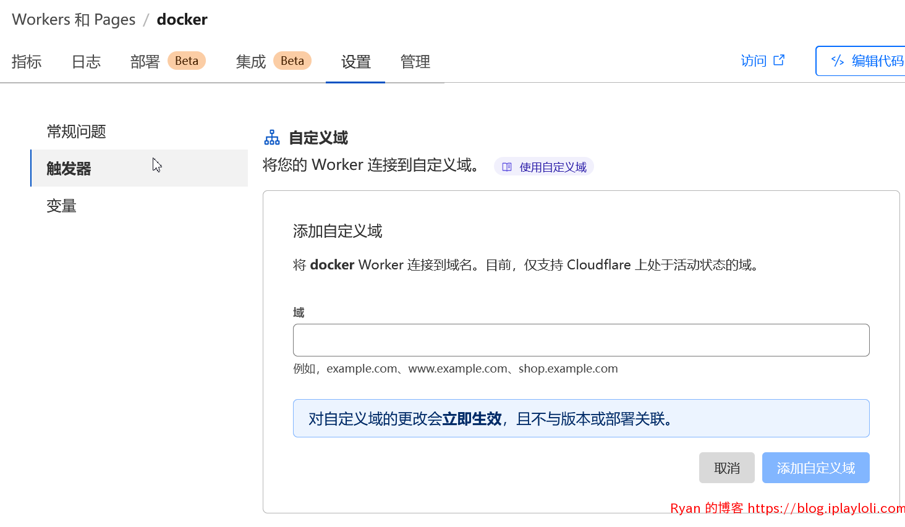This screenshot has width=905, height=527.
Task: Click the 添加自定义域 submit button
Action: [x=816, y=468]
